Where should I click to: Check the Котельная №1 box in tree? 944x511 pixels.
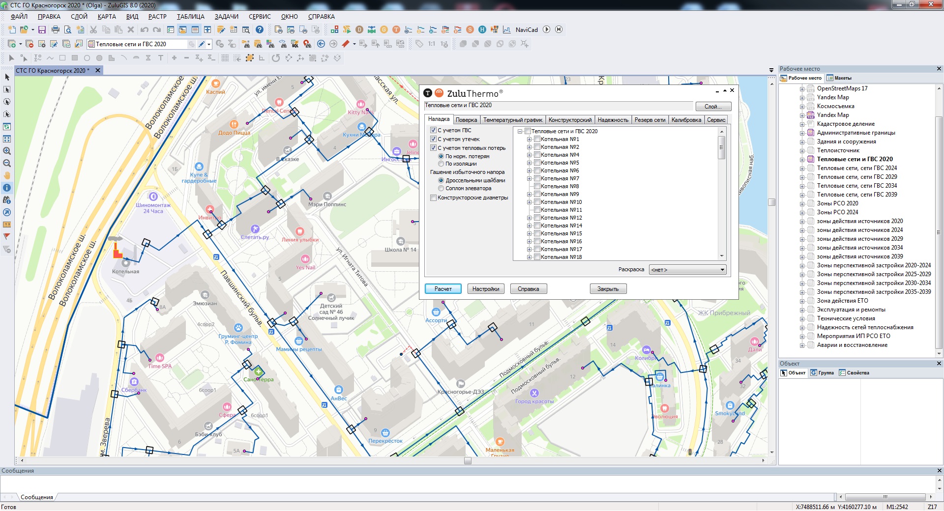click(537, 139)
